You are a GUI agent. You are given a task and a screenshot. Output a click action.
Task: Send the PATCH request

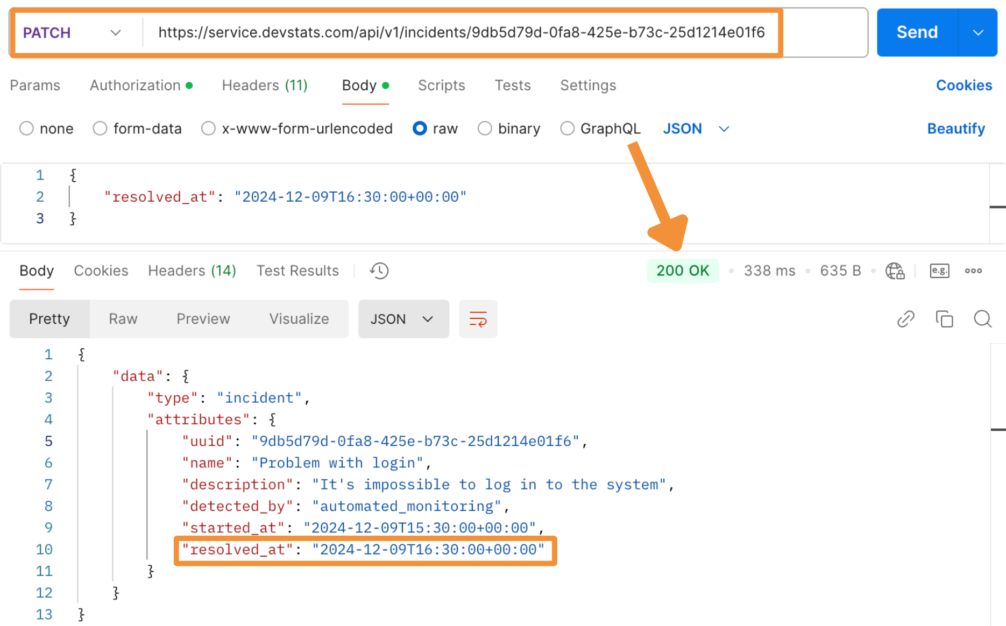click(917, 32)
